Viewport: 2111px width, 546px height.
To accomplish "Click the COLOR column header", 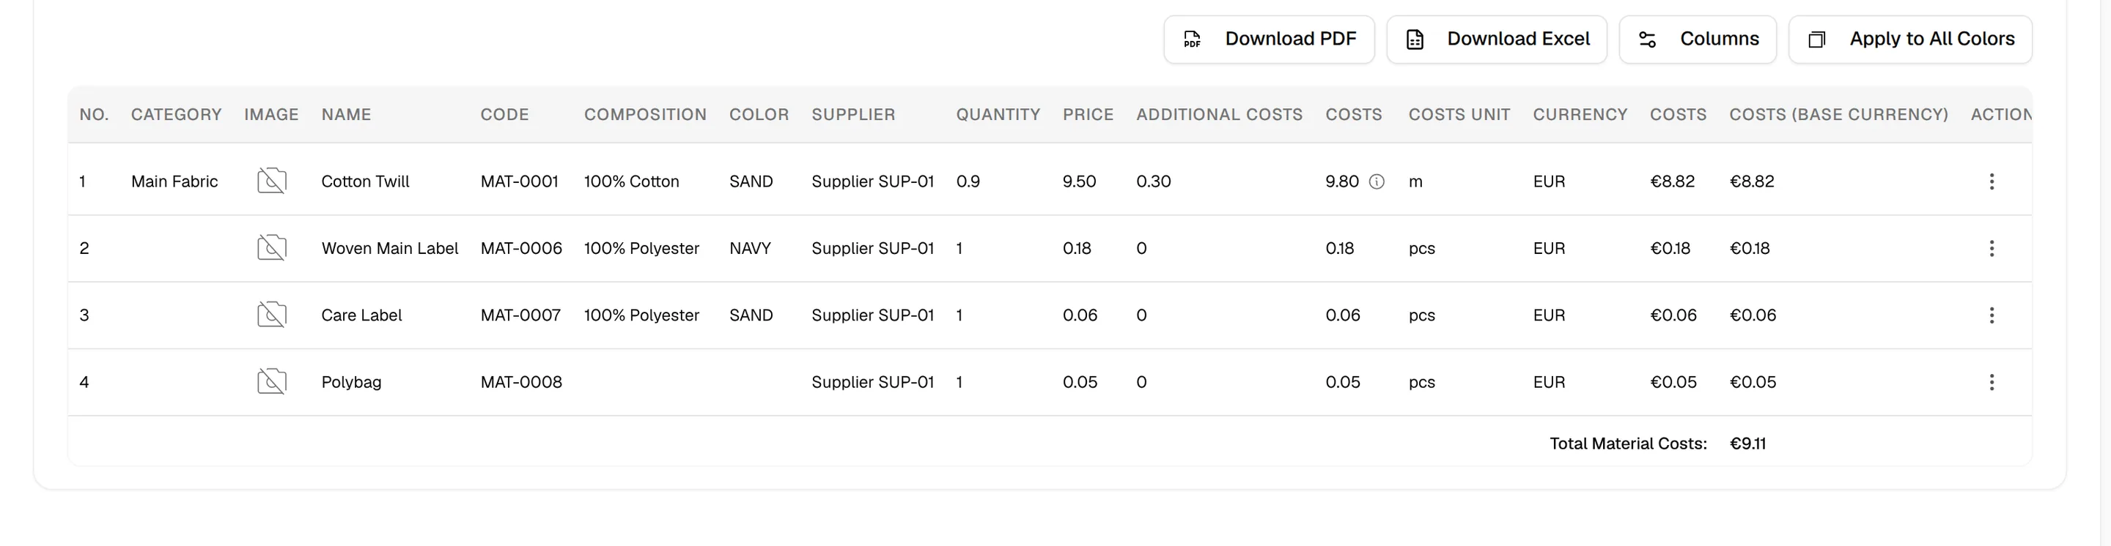I will (759, 115).
